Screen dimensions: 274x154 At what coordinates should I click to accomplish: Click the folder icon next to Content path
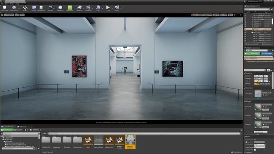31,130
